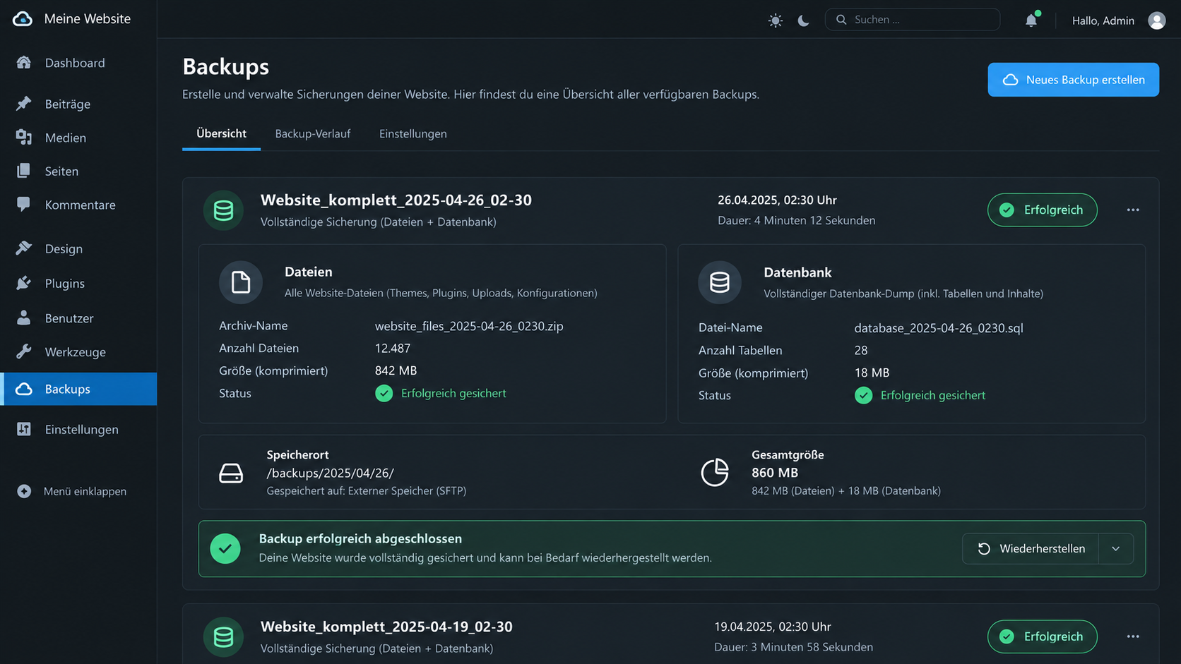Screen dimensions: 1181x664
Task: Click the Backups cloud icon in sidebar
Action: coord(24,389)
